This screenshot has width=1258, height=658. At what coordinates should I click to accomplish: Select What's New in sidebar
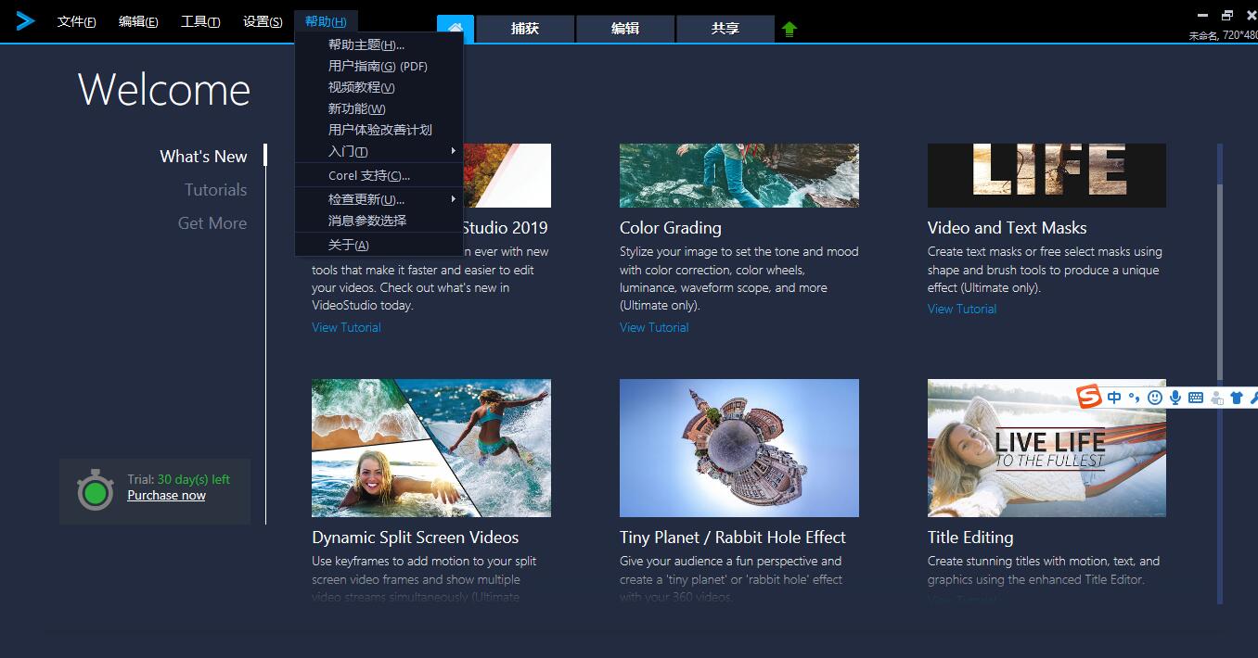tap(203, 156)
